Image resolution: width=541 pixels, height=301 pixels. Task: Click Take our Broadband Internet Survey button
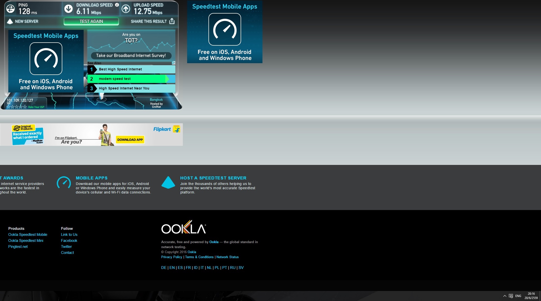pos(131,55)
